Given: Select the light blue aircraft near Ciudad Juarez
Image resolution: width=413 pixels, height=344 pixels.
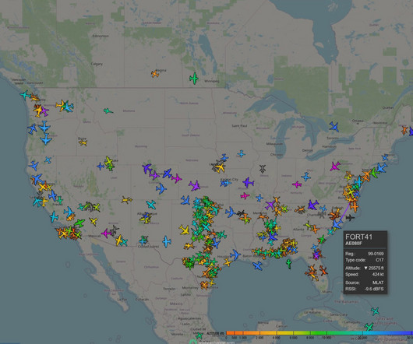Looking at the screenshot, I should tap(167, 242).
